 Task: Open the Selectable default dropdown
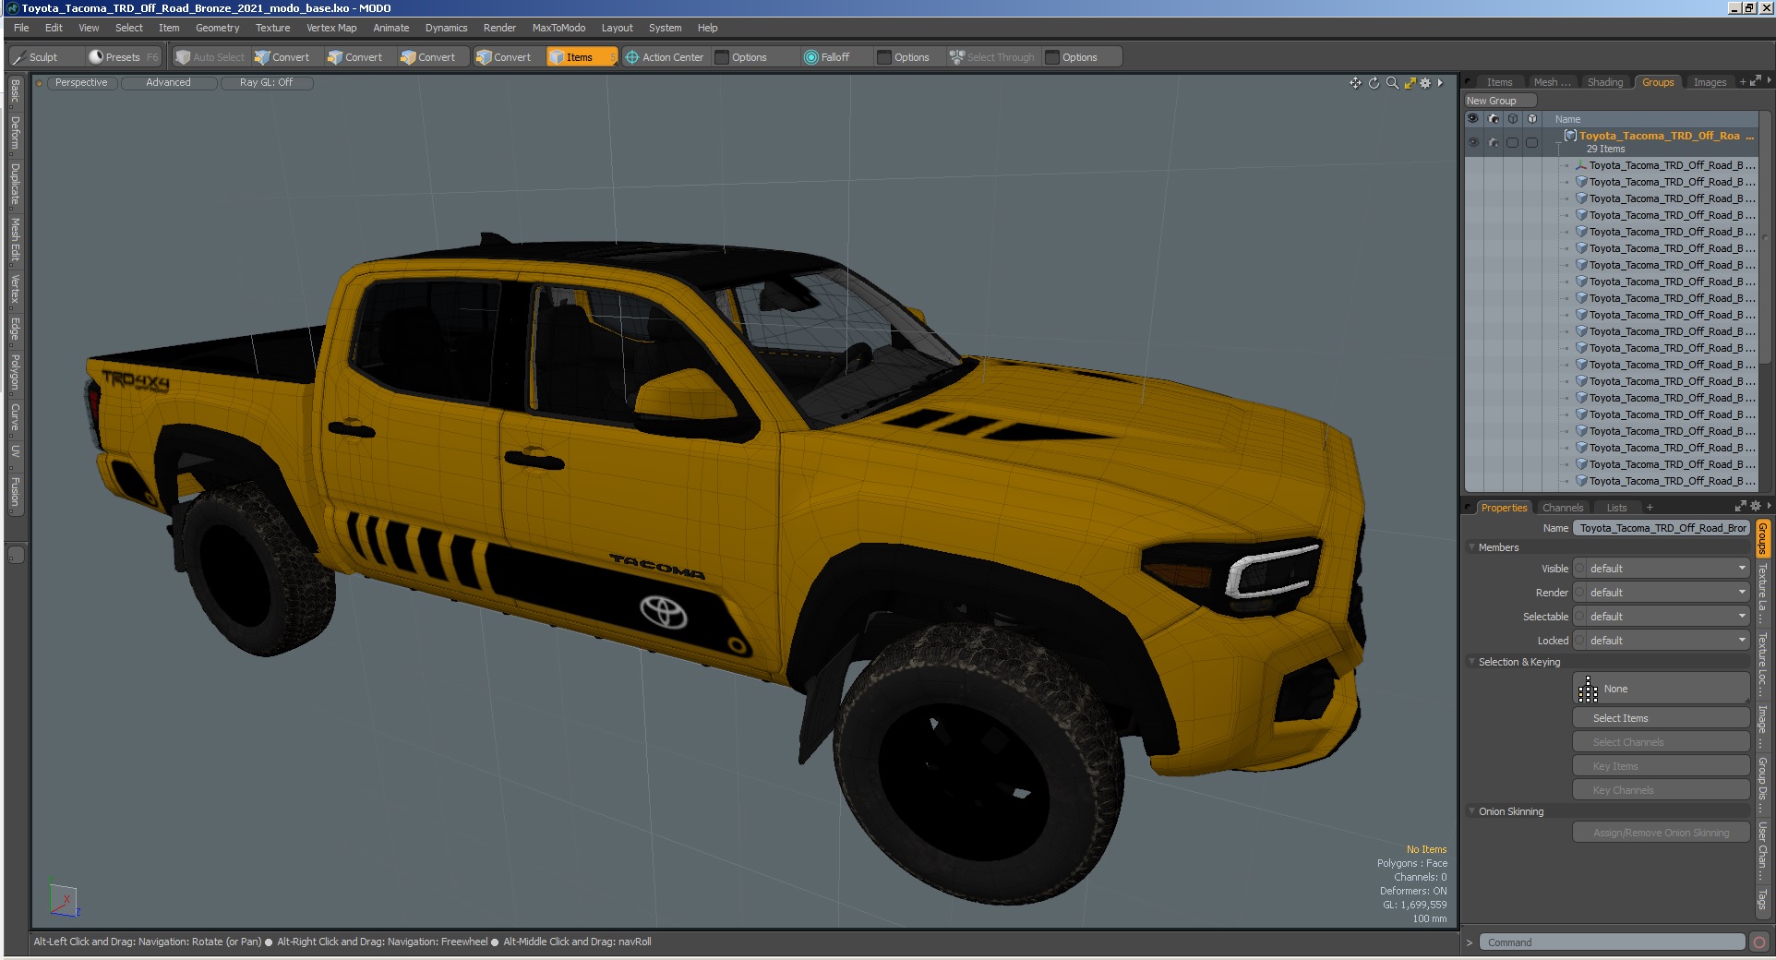coord(1667,617)
